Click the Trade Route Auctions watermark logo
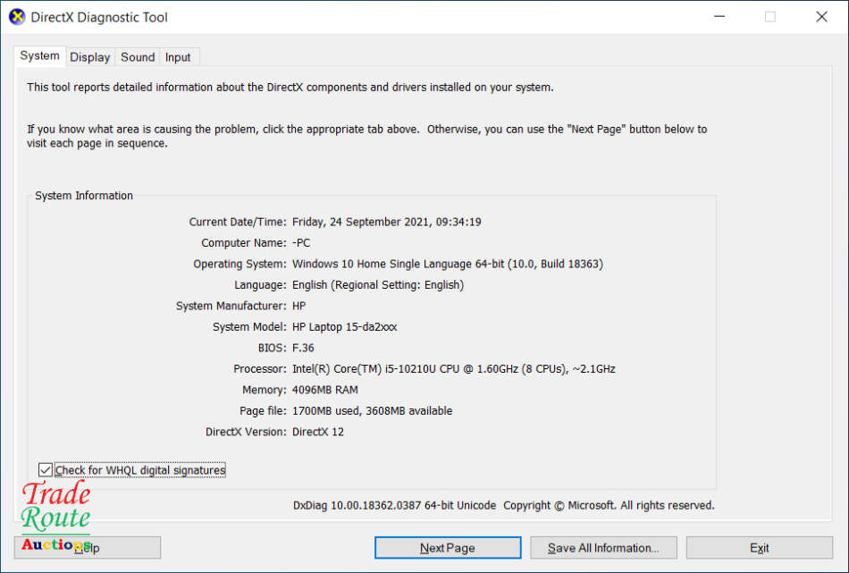The width and height of the screenshot is (849, 573). click(56, 517)
